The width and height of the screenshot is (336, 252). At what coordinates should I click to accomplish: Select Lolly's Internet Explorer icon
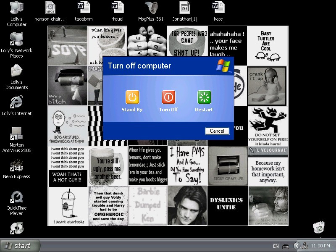[x=16, y=102]
